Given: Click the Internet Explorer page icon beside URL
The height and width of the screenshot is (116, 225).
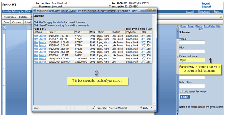Looking at the screenshot, I should pyautogui.click(x=35, y=11).
